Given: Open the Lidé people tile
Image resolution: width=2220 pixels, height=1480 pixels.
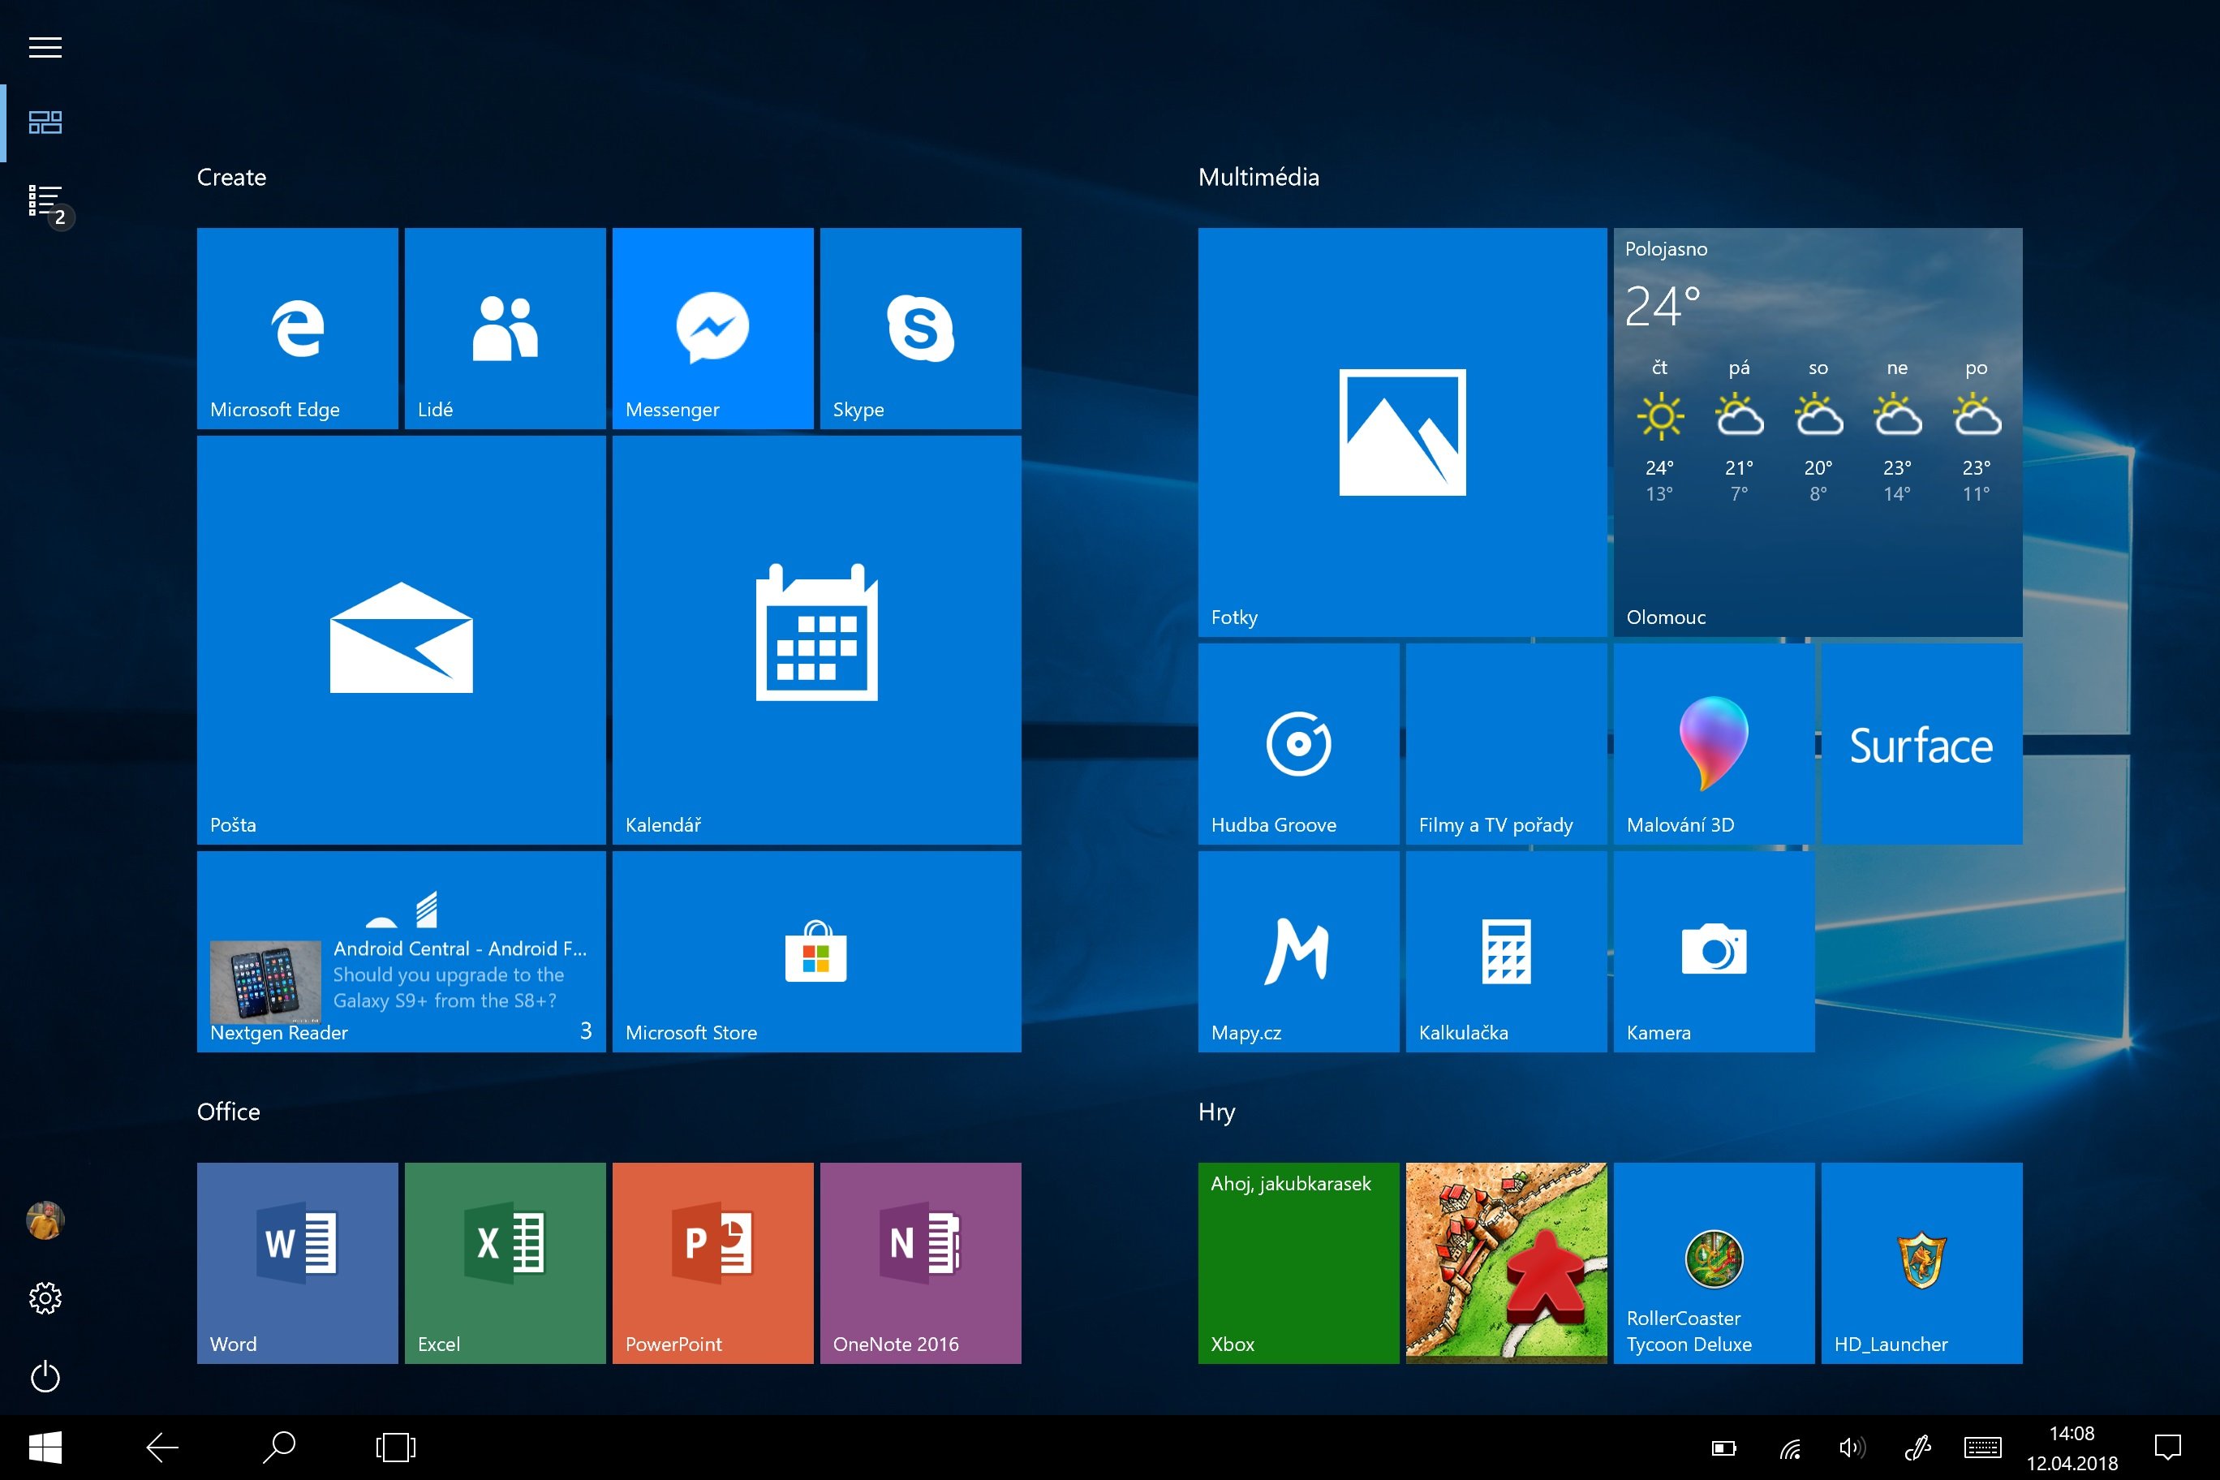Looking at the screenshot, I should tap(505, 329).
